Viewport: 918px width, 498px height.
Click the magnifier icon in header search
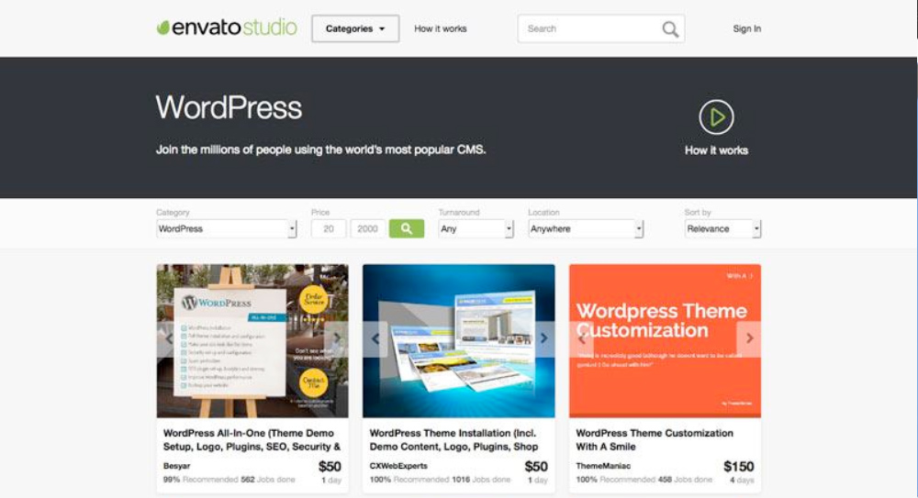point(670,29)
